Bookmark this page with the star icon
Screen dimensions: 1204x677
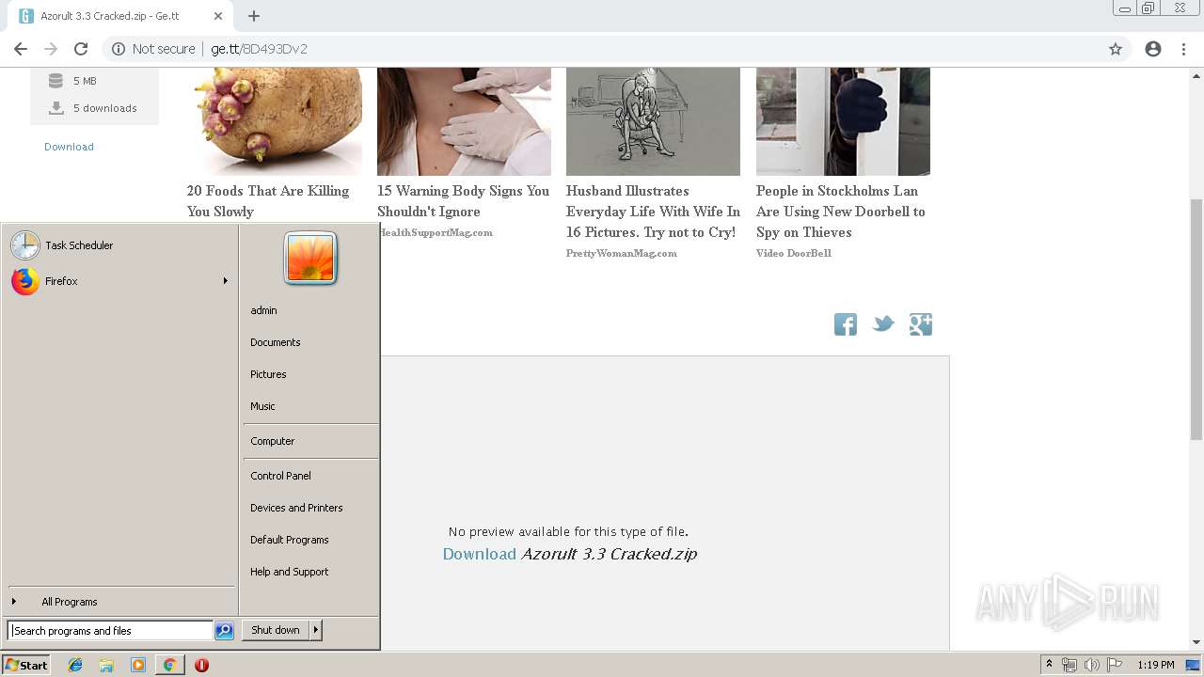[x=1116, y=49]
